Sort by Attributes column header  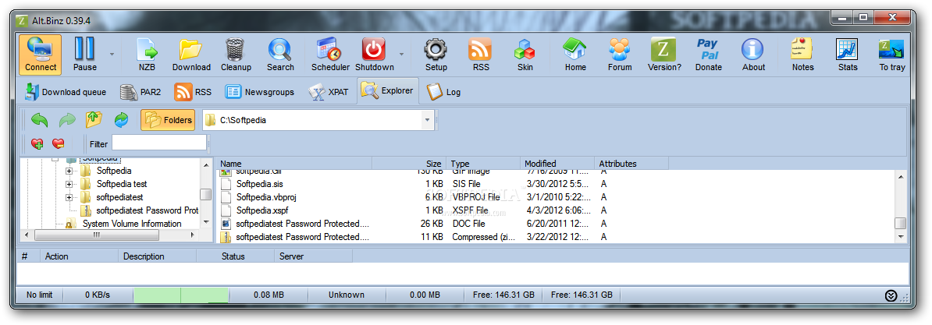point(631,163)
